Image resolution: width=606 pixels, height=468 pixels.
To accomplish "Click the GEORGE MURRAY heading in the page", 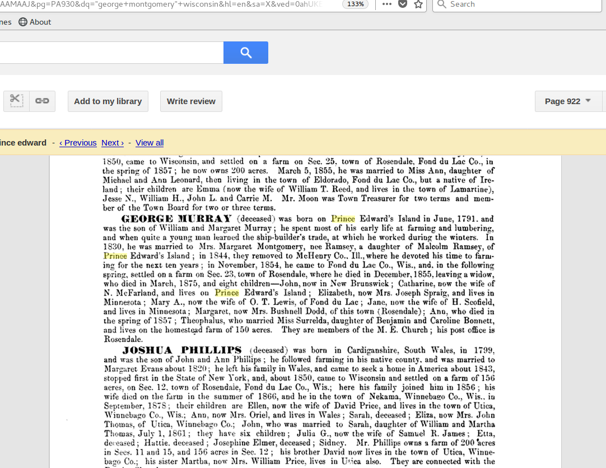I will 176,219.
